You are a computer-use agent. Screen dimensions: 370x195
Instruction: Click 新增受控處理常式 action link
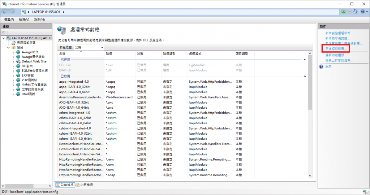339,33
